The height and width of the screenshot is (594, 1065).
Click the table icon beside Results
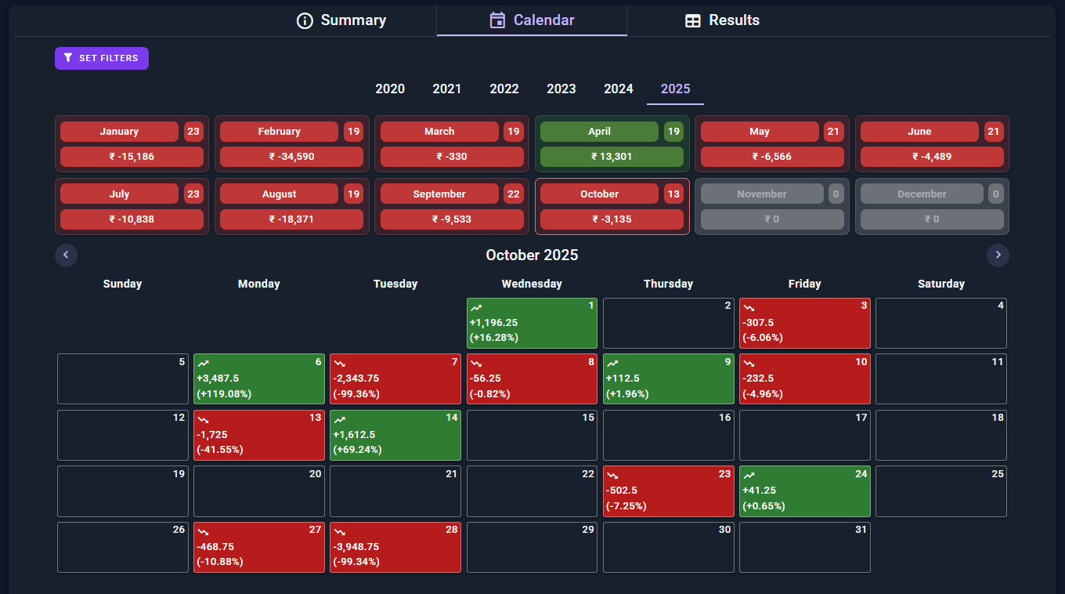(693, 21)
